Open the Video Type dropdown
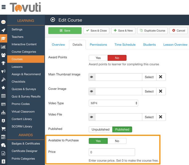 click(113, 103)
